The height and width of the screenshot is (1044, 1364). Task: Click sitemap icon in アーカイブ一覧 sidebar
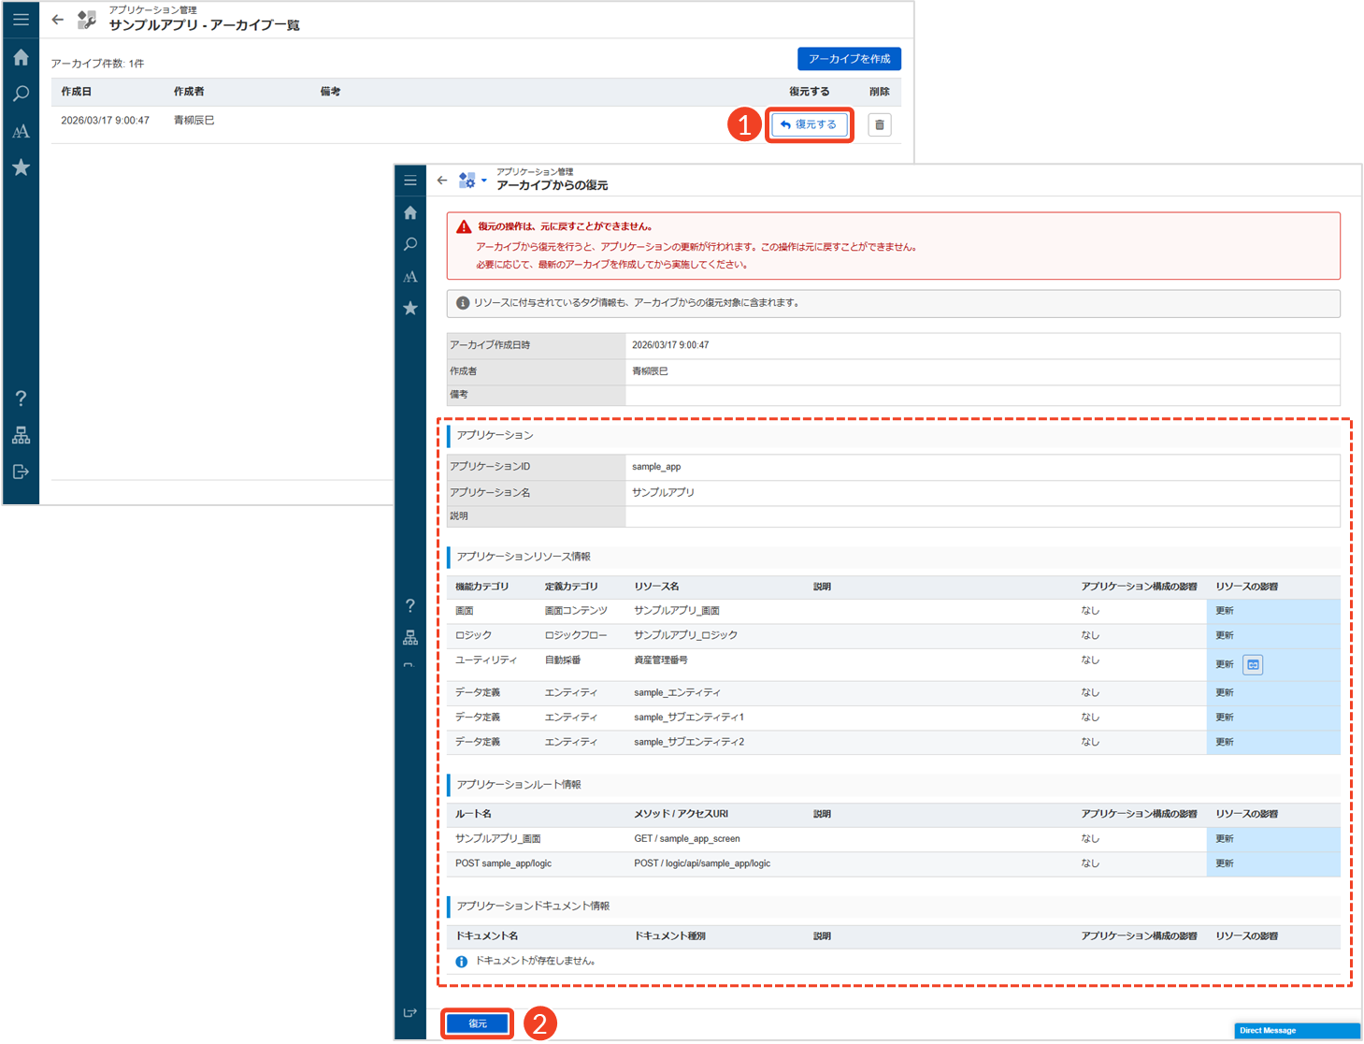point(21,435)
